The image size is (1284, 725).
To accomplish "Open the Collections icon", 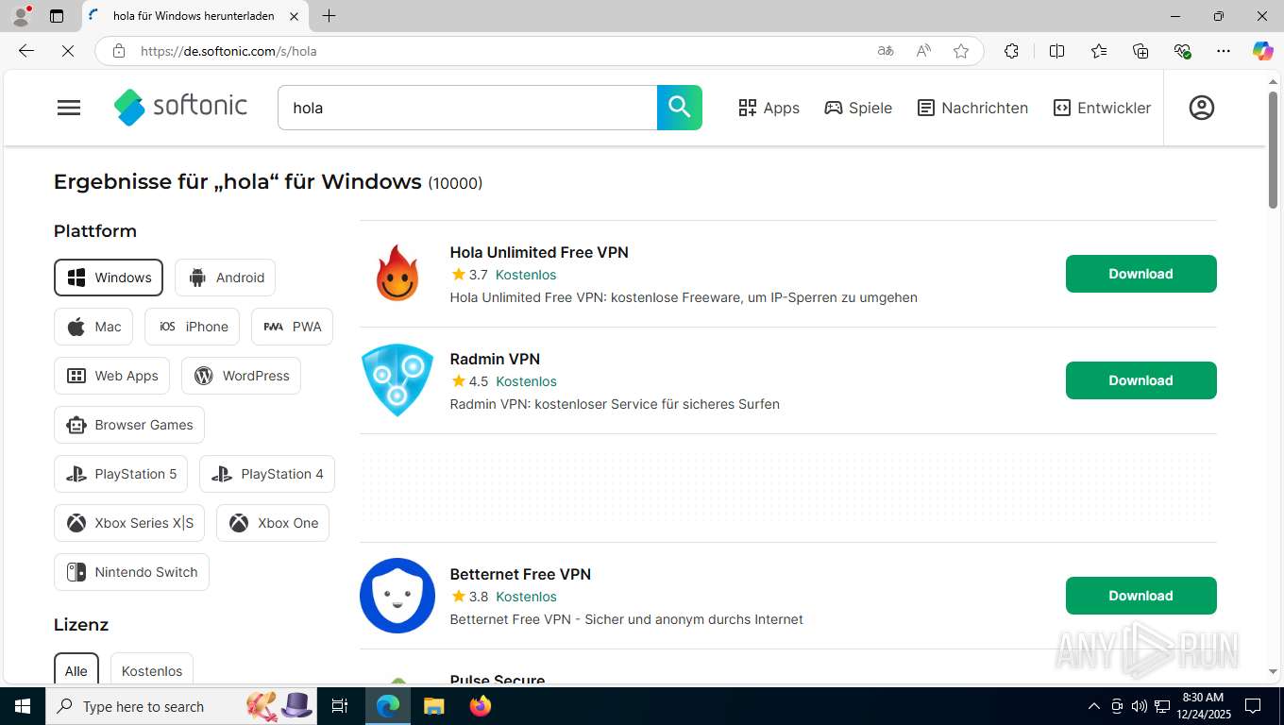I will (1140, 51).
